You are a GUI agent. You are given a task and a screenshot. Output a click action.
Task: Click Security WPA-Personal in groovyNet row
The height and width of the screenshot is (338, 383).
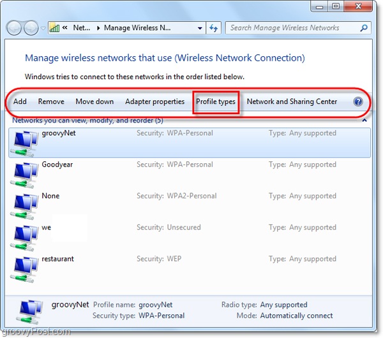tap(175, 133)
